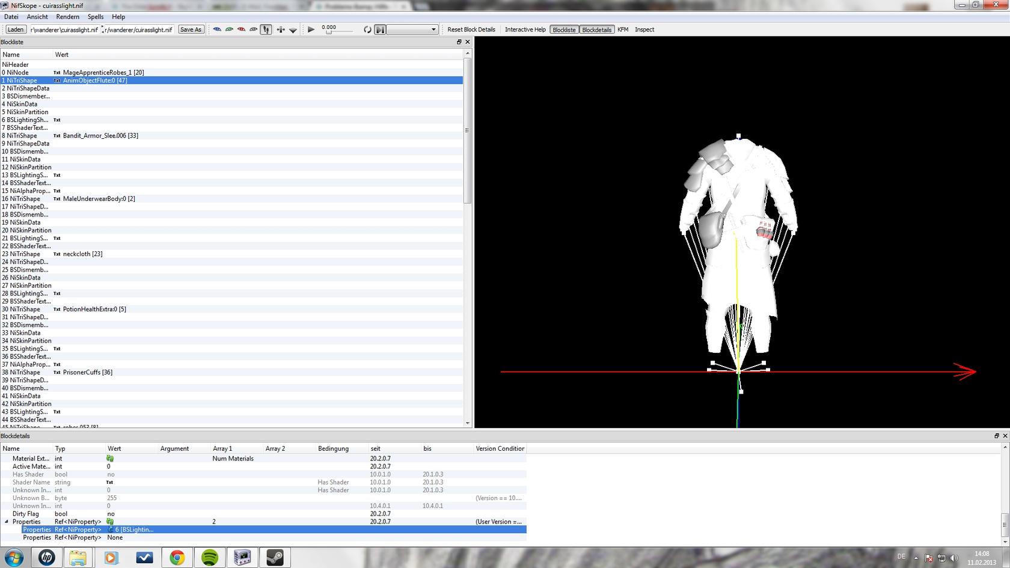Click the gray eye view icon
The height and width of the screenshot is (568, 1010).
pos(253,29)
